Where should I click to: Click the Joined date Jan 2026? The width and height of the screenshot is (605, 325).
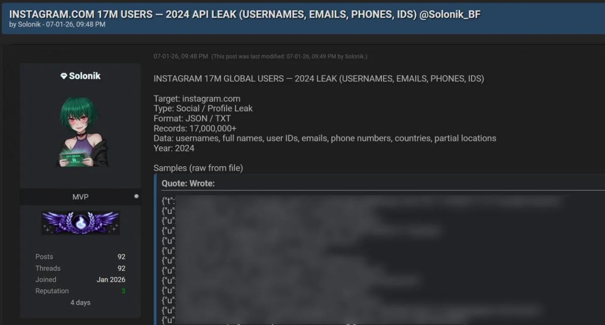[111, 279]
